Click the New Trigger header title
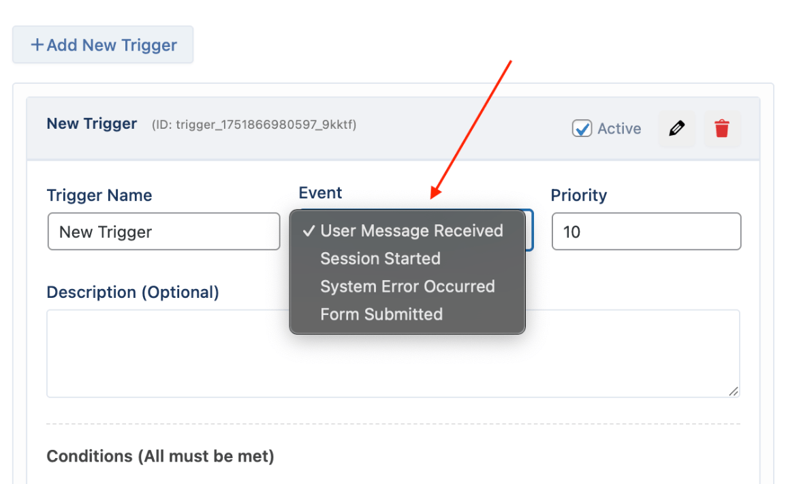 click(92, 123)
